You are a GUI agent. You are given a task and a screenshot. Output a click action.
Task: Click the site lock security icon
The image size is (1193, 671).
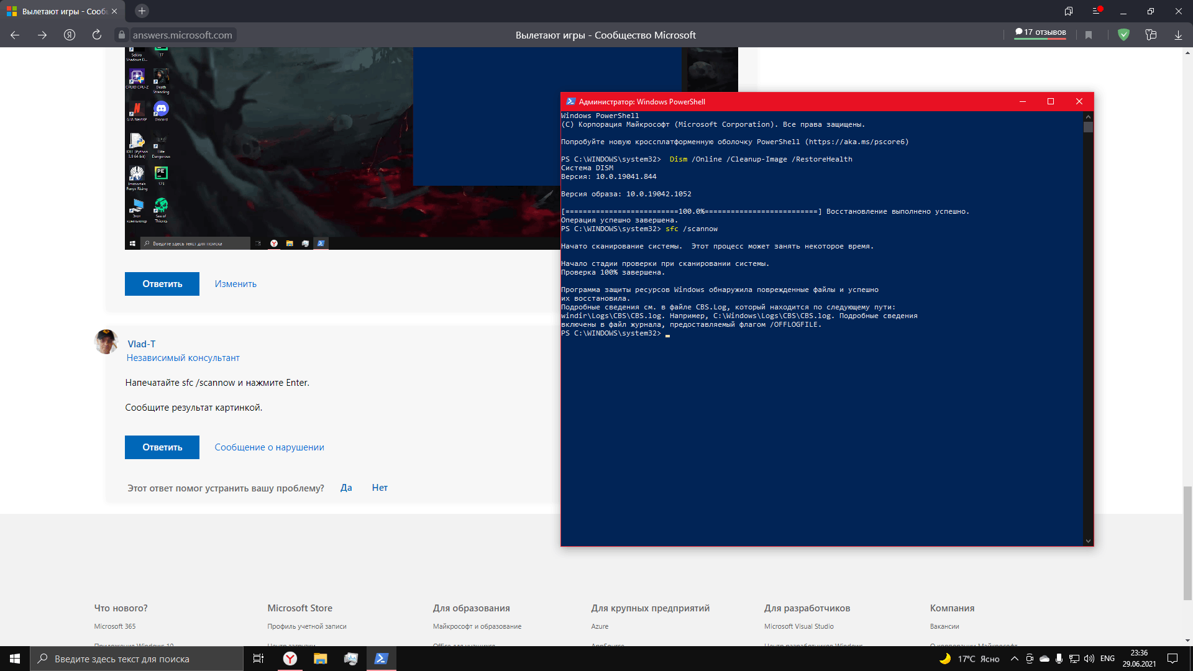122,35
